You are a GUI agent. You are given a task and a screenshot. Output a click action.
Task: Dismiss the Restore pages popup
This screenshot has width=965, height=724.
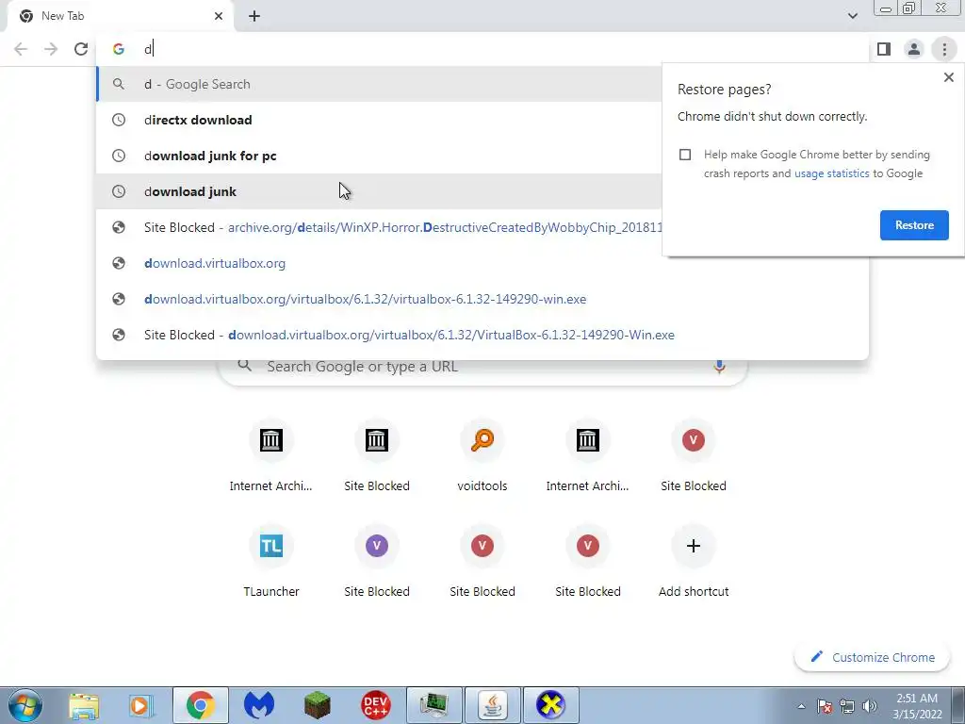click(x=948, y=77)
